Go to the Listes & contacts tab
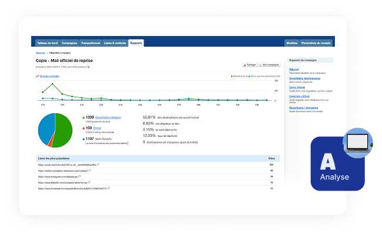The image size is (382, 236). tap(115, 43)
